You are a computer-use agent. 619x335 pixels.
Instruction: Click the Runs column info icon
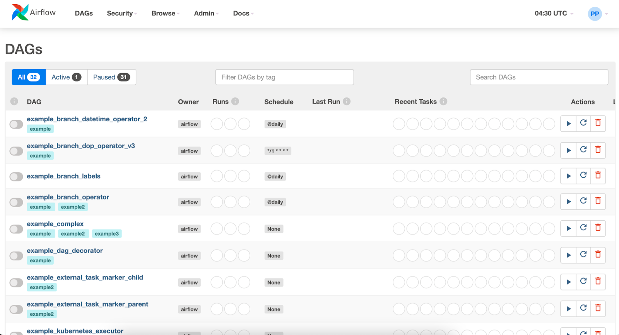[235, 101]
